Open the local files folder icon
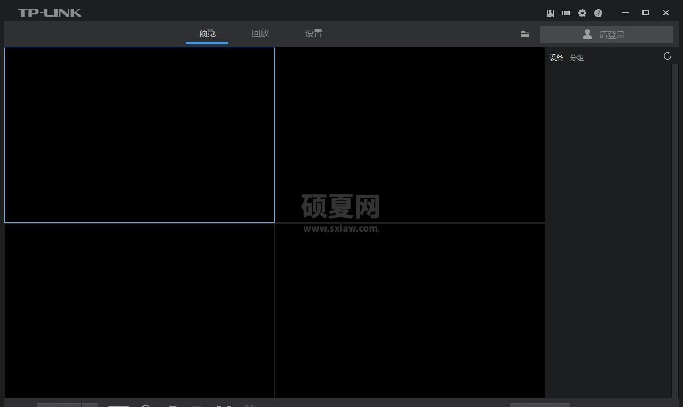683x407 pixels. point(525,34)
